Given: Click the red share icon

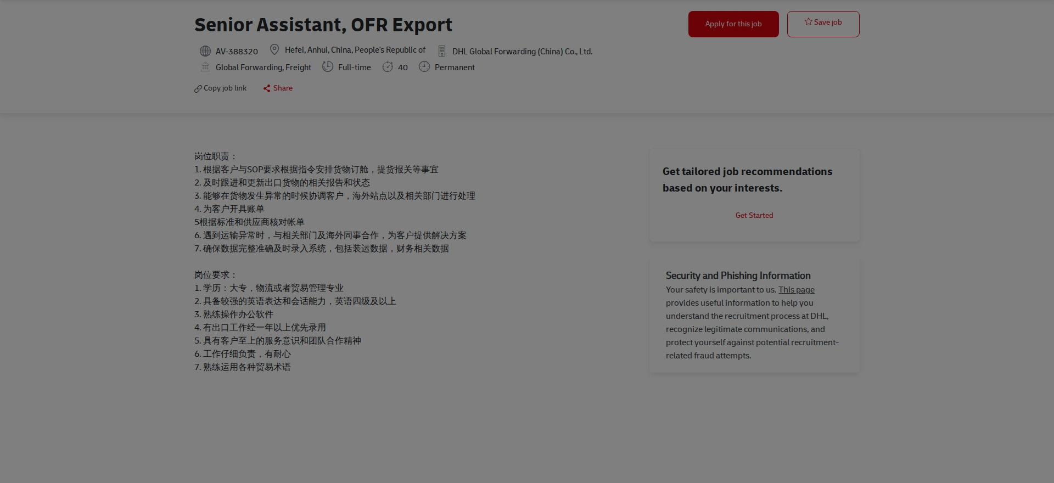Looking at the screenshot, I should pos(267,88).
